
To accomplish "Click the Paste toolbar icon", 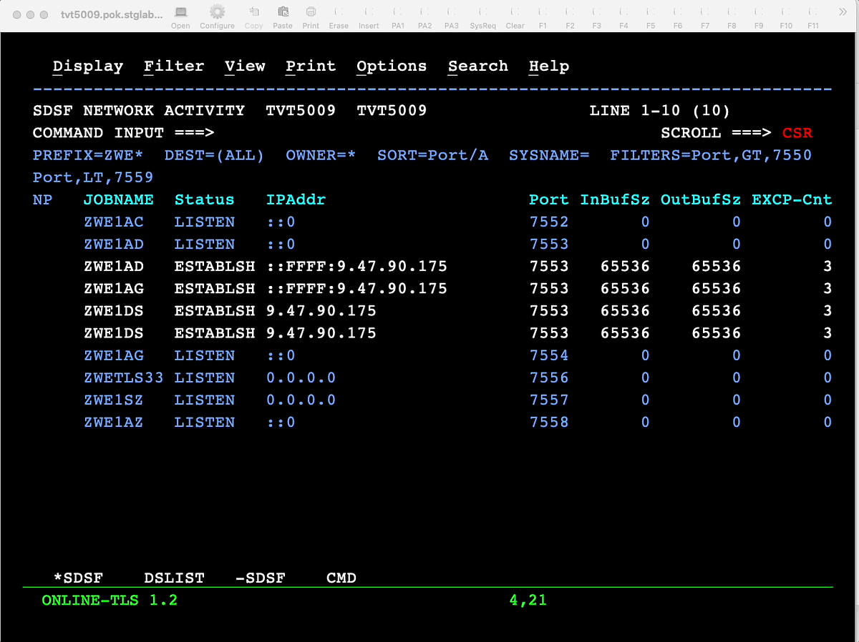I will [x=283, y=12].
